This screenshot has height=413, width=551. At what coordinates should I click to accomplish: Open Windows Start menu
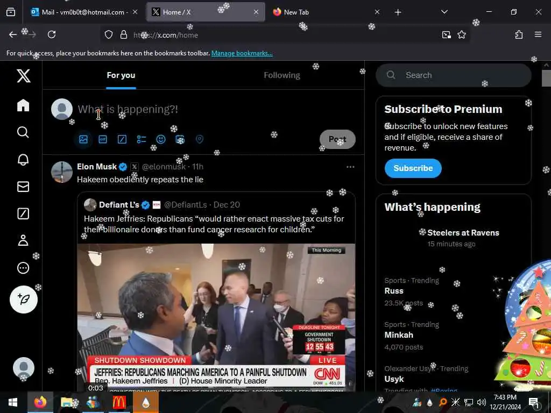[13, 402]
